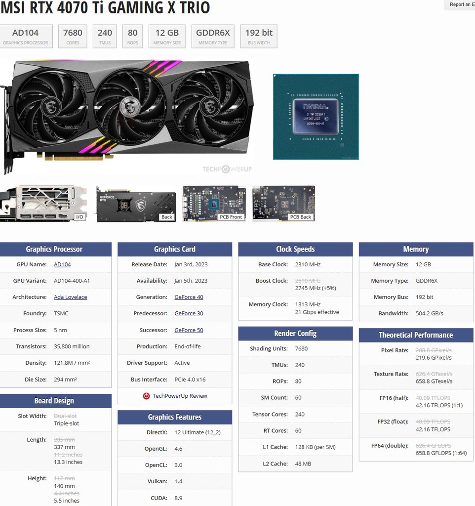
Task: Select the 2745 MHz (+5%) boost clock
Action: coord(316,288)
